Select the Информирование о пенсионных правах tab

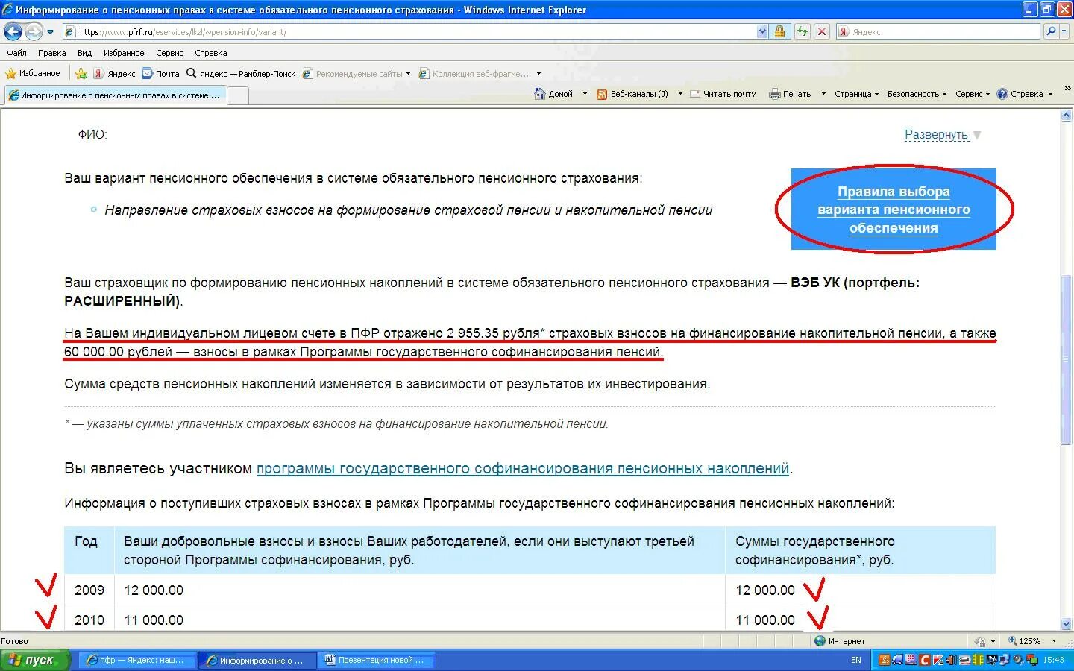point(114,95)
